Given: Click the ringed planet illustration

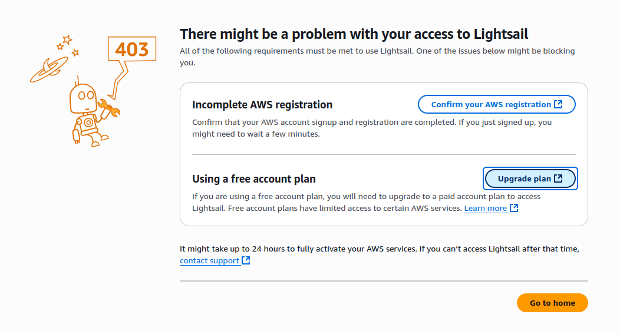Looking at the screenshot, I should point(49,70).
